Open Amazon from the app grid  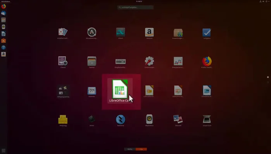(149, 33)
